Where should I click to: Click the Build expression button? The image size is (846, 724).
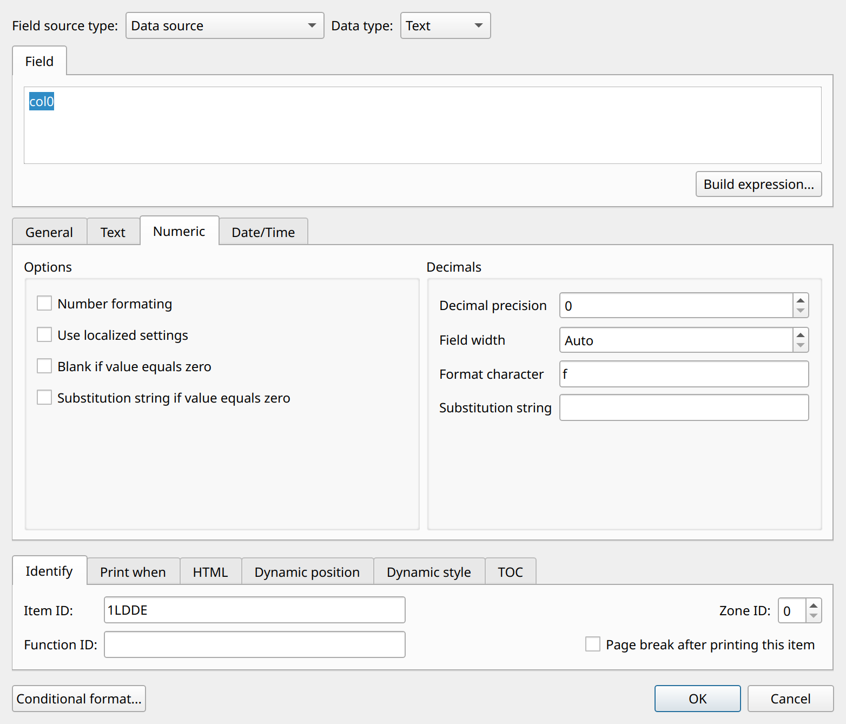[x=758, y=184]
